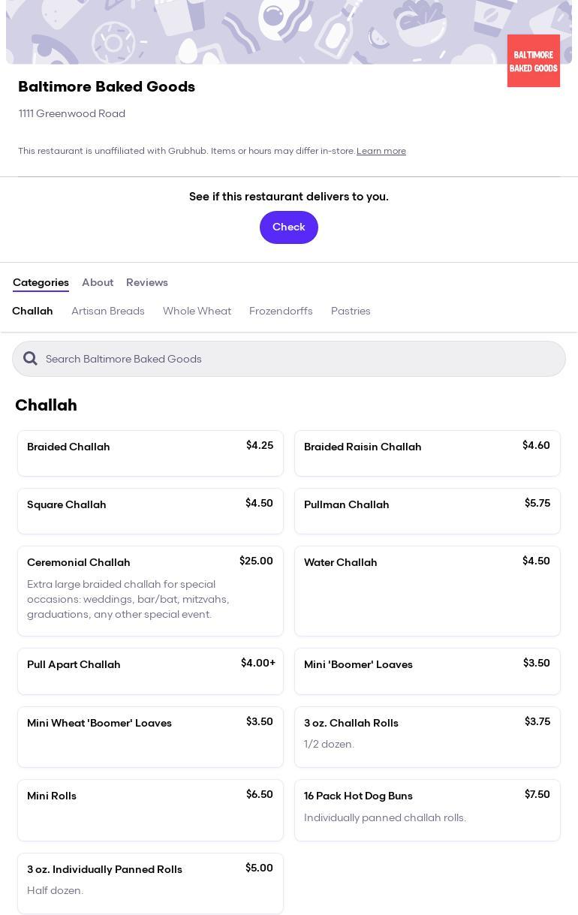578x915 pixels.
Task: Go to Frozendorffs category
Action: (281, 311)
